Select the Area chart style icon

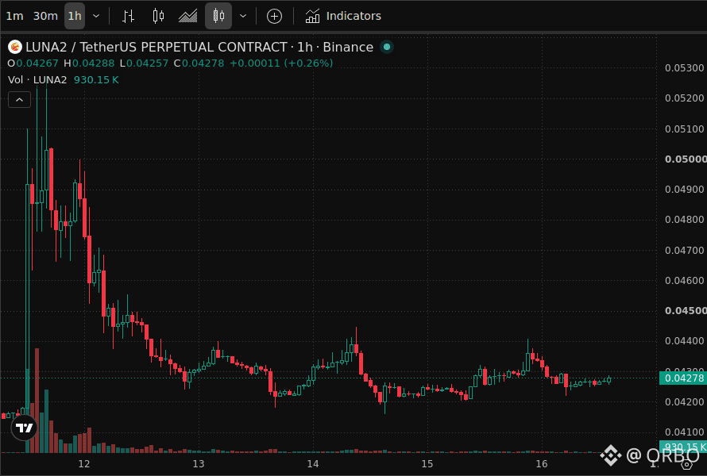click(188, 16)
